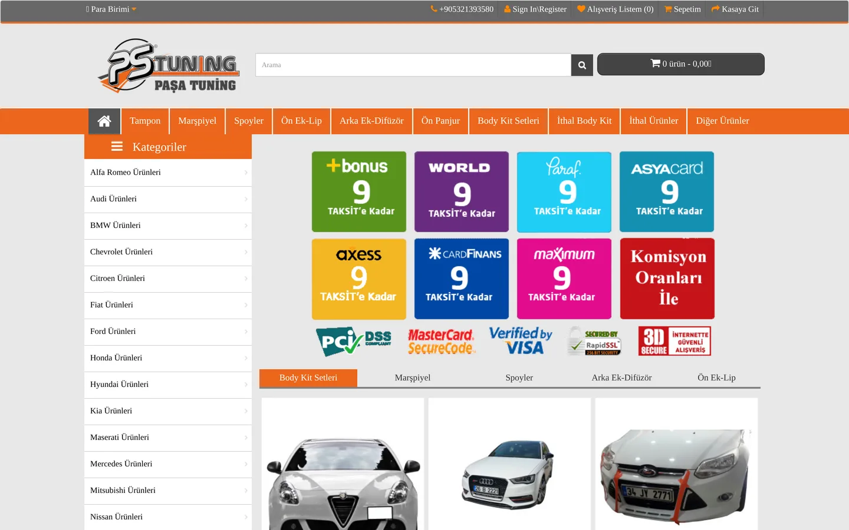Viewport: 849px width, 530px height.
Task: Open the Diğer Ürünler menu item
Action: pyautogui.click(x=722, y=121)
